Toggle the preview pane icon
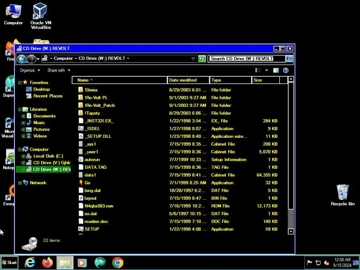This screenshot has height=270, width=360. [276, 70]
